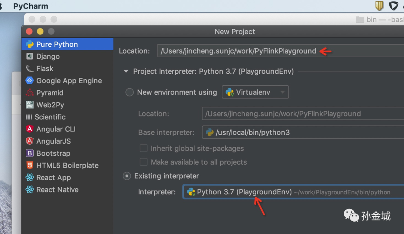Screen dimensions: 404x234
Task: Click the HTML5 Boilerplate icon
Action: click(x=30, y=165)
